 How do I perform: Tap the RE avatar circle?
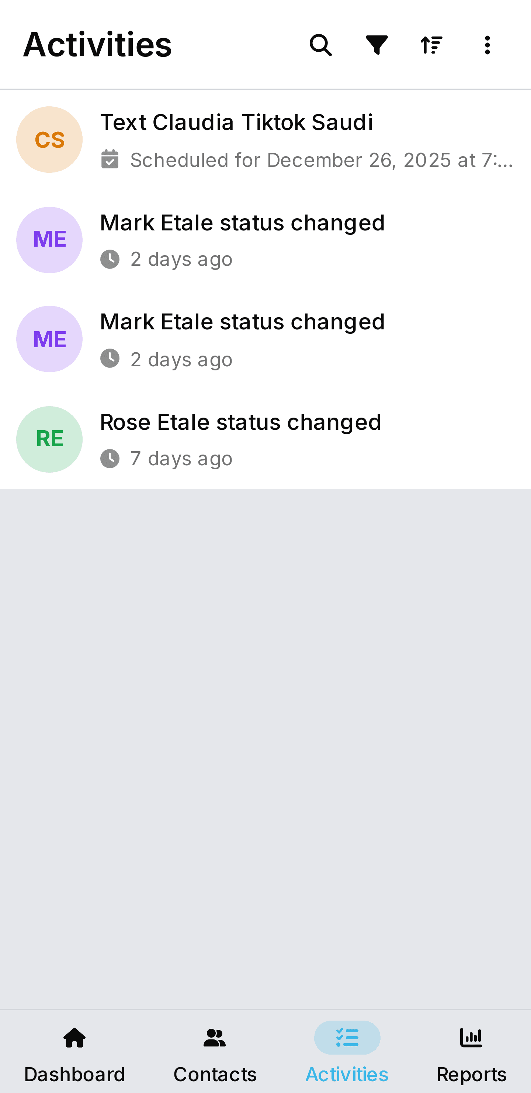coord(49,439)
